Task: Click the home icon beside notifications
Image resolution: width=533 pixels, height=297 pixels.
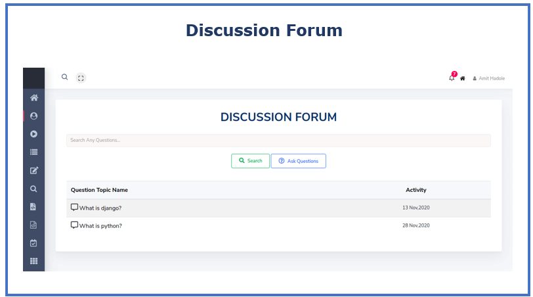Action: pyautogui.click(x=462, y=79)
